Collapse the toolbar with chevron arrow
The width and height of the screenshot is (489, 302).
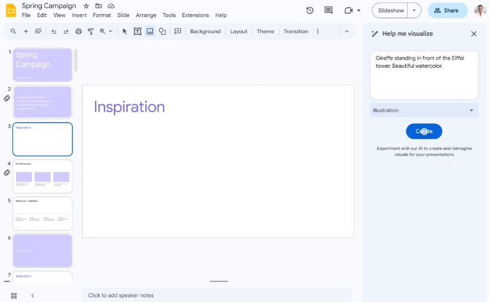[346, 31]
